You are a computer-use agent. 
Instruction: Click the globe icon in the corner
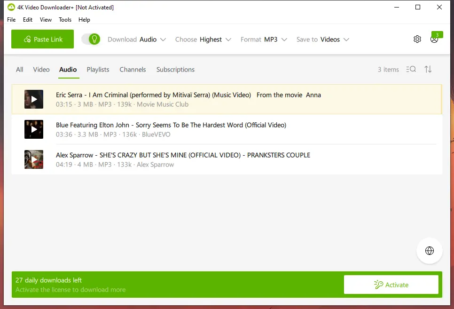coord(429,250)
